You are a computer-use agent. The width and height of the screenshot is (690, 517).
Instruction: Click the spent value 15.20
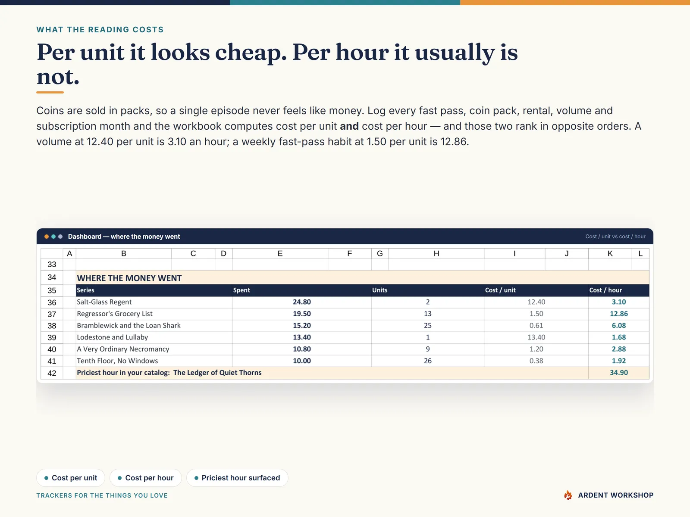(302, 325)
